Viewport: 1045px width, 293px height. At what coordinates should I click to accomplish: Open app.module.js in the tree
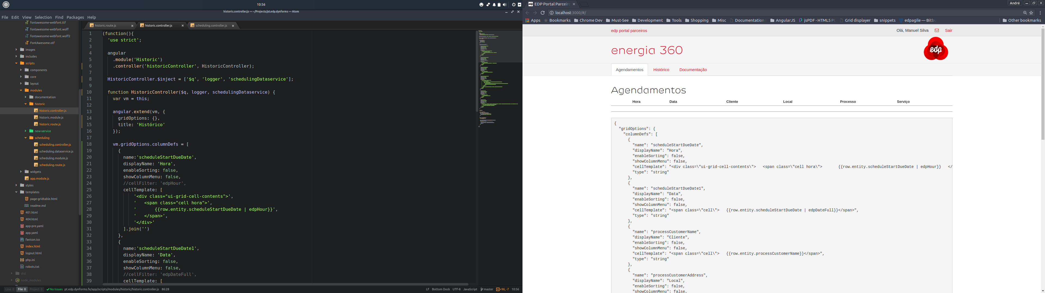(x=37, y=179)
